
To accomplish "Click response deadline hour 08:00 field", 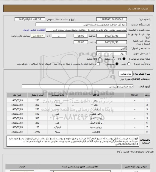I will [x=81, y=36].
